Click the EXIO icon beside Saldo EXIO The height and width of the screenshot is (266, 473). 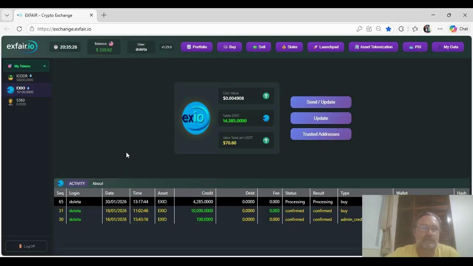(266, 118)
